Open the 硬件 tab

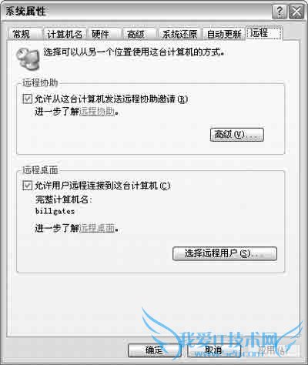(x=101, y=34)
